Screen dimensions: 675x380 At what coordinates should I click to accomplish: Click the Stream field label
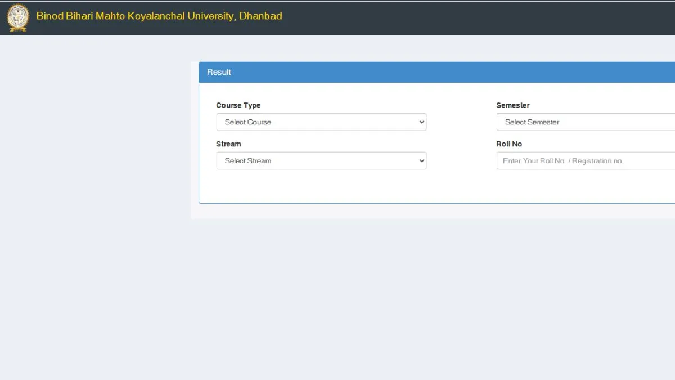pos(228,144)
